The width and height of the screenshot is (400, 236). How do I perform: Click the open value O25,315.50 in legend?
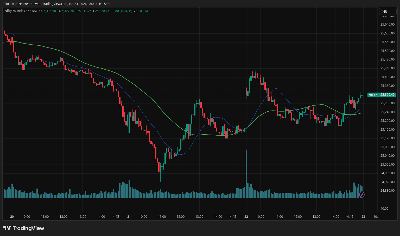(48, 11)
